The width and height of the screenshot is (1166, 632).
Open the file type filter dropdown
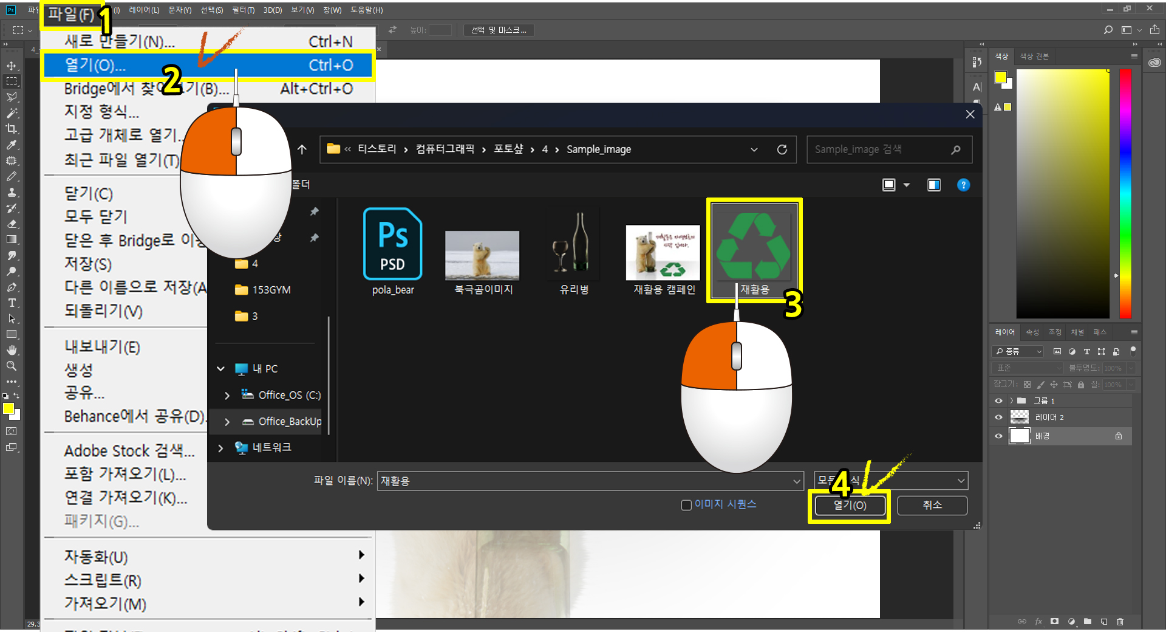pyautogui.click(x=961, y=481)
